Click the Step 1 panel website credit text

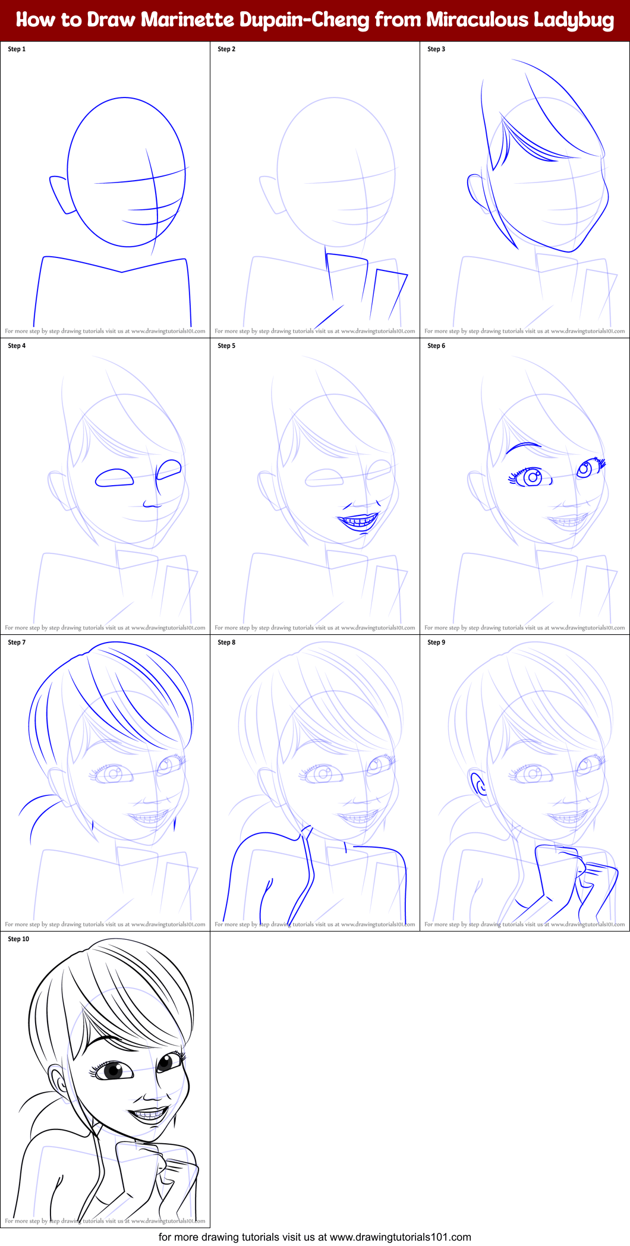tap(105, 331)
